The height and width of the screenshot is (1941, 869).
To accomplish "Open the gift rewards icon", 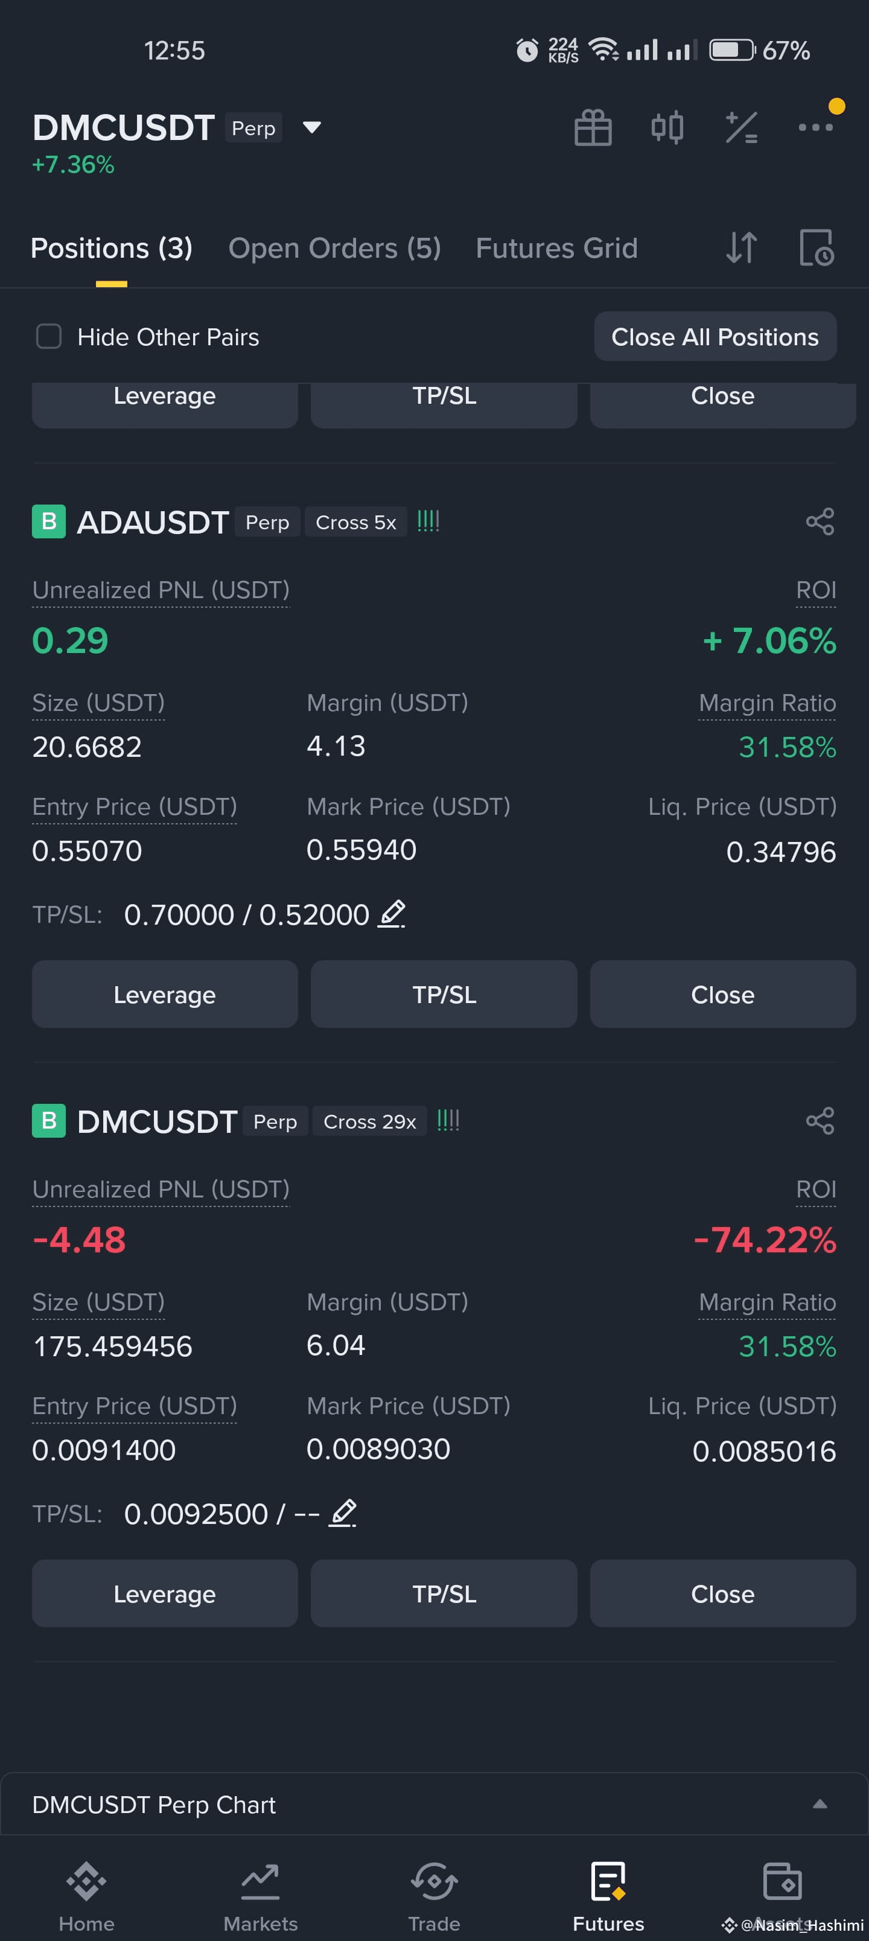I will coord(593,127).
